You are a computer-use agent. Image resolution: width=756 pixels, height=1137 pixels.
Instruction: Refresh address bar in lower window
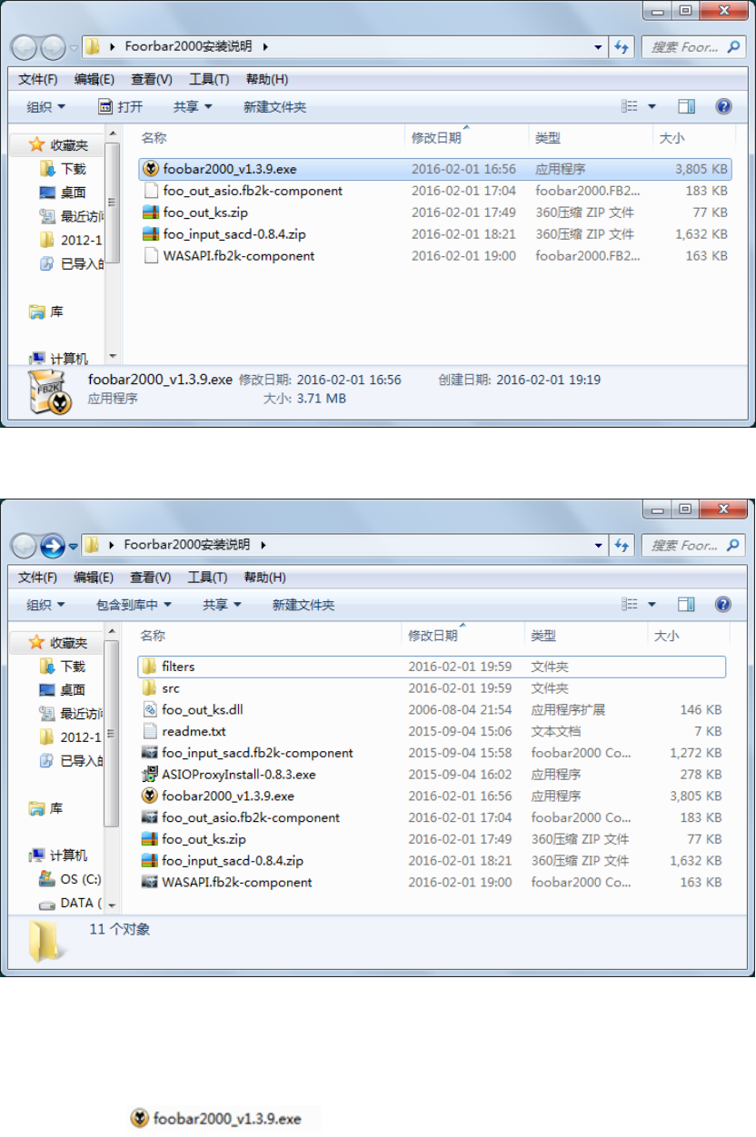click(622, 545)
